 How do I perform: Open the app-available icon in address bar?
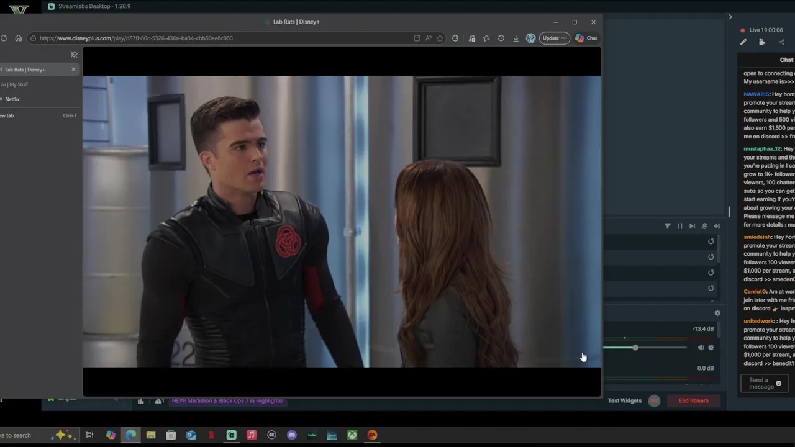[x=417, y=38]
